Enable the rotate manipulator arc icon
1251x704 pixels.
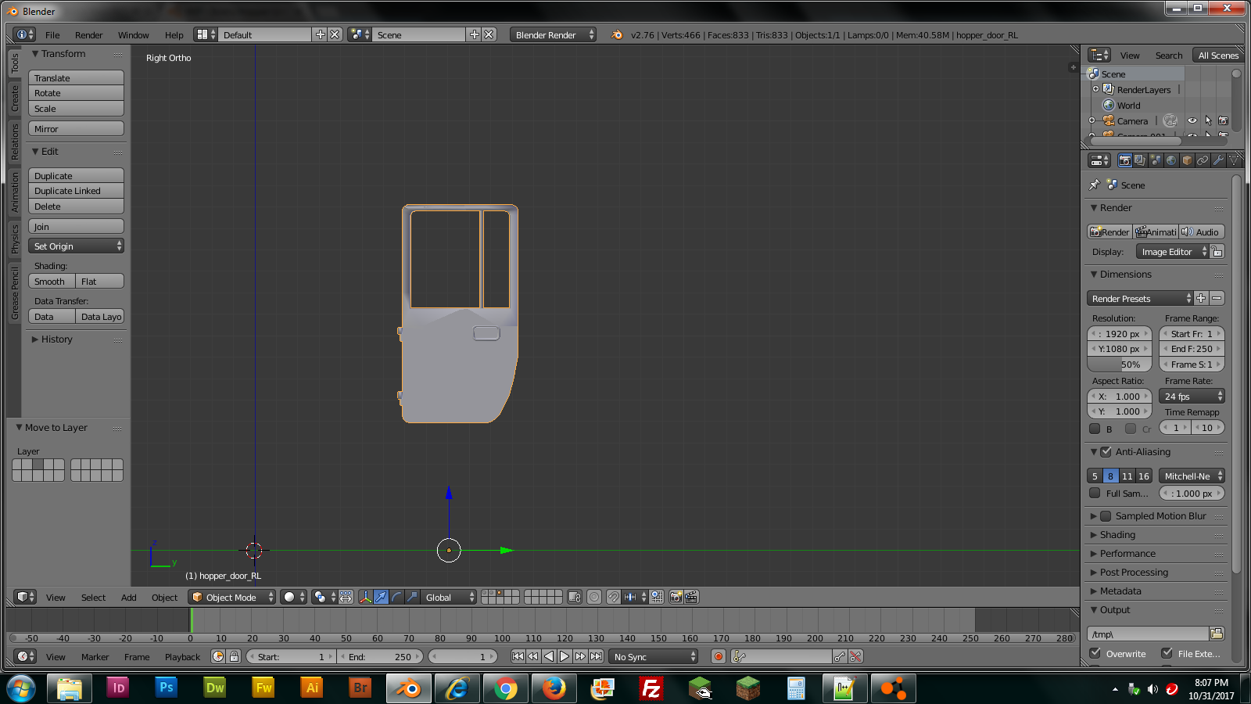click(x=396, y=597)
